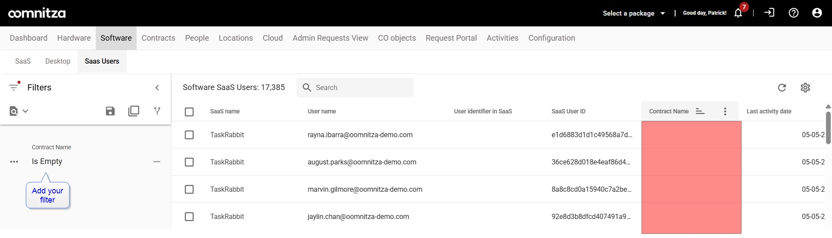Click the Good day, Patrick! greeting
Viewport: 832px width, 238px height.
pyautogui.click(x=705, y=13)
